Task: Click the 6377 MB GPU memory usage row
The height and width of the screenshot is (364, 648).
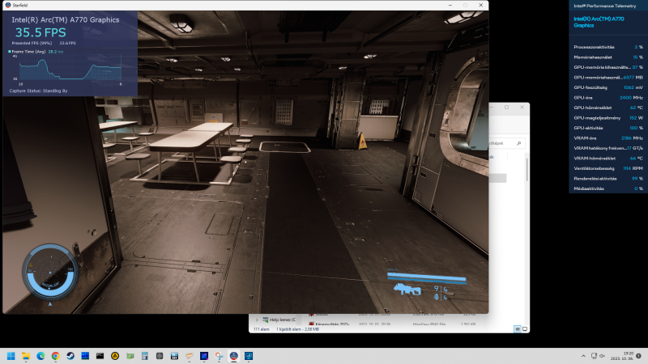Action: click(x=608, y=78)
